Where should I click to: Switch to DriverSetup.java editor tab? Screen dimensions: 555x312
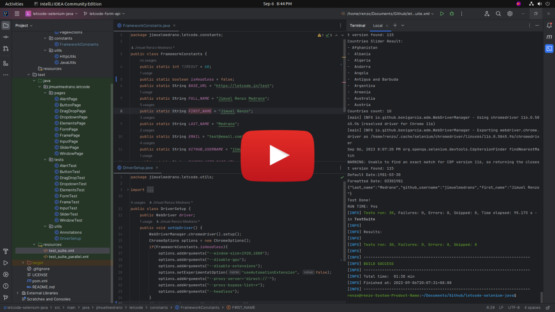tap(137, 168)
